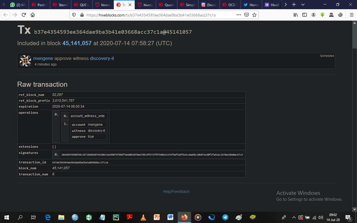Show the sidebar panel
The image size is (357, 223).
coord(305,15)
